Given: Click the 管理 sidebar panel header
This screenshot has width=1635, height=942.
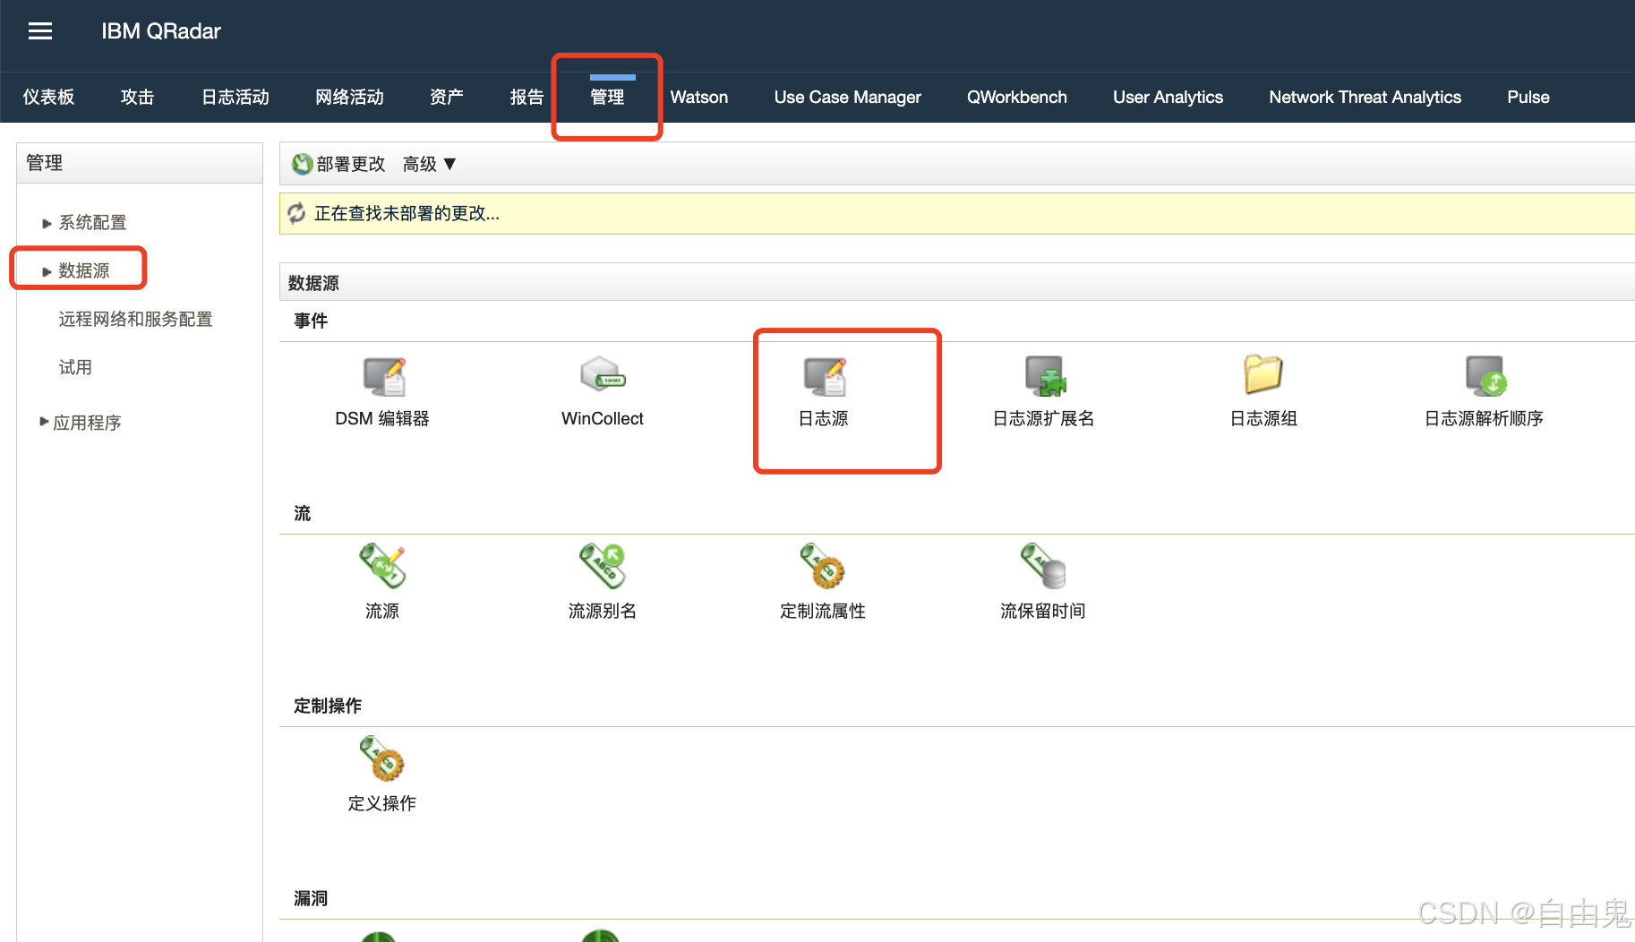Looking at the screenshot, I should (140, 163).
